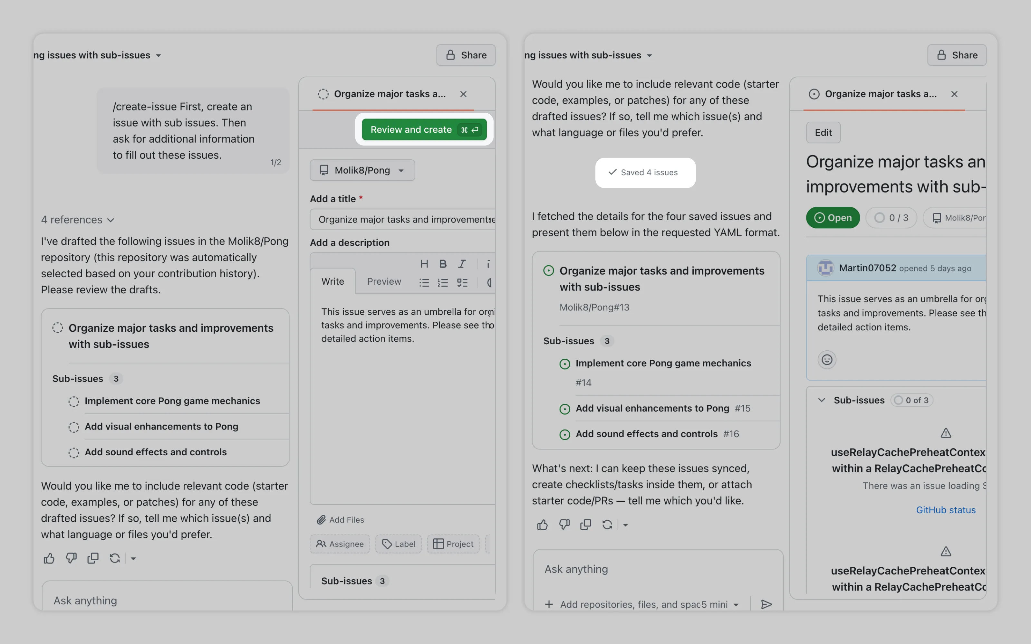Collapse the Sub-issues section in issue panel
The width and height of the screenshot is (1031, 644).
click(822, 400)
